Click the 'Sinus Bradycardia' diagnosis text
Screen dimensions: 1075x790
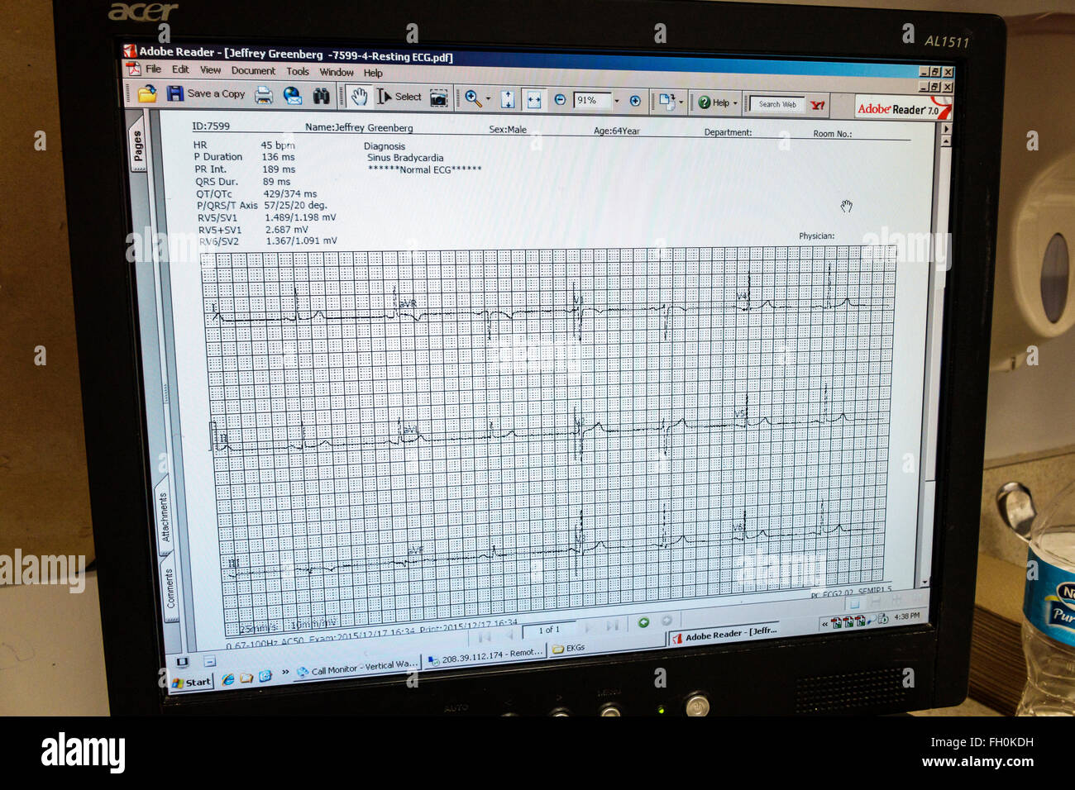(405, 158)
